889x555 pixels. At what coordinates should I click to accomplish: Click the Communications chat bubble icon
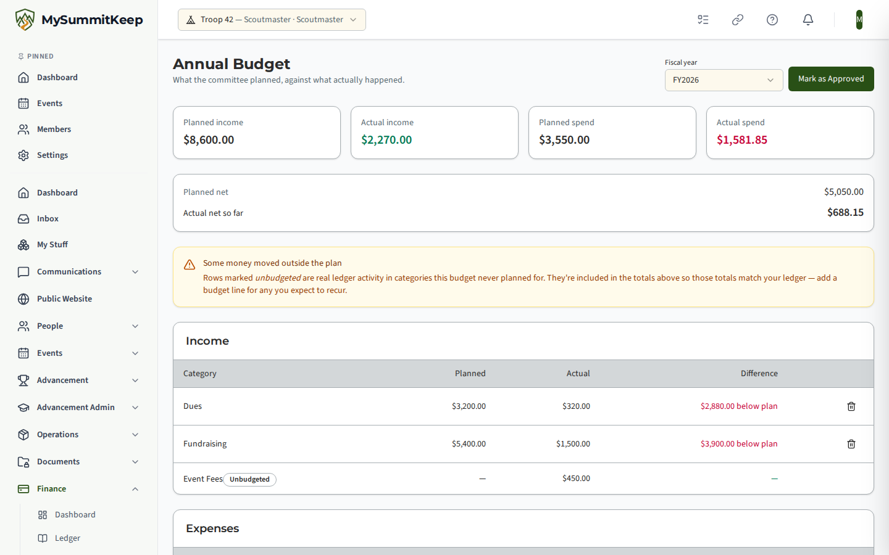pyautogui.click(x=23, y=272)
